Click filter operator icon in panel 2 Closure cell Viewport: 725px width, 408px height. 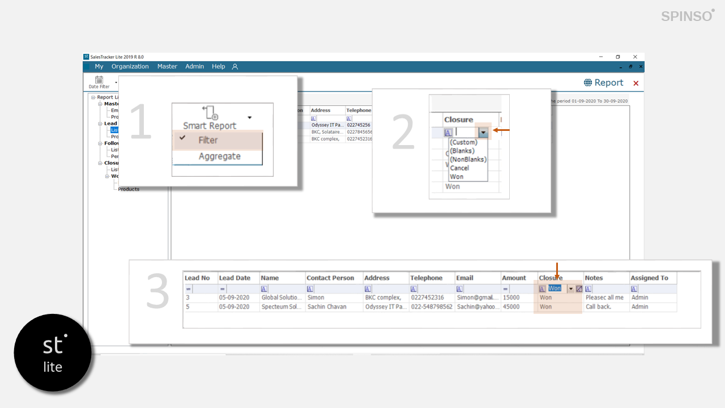click(x=448, y=133)
